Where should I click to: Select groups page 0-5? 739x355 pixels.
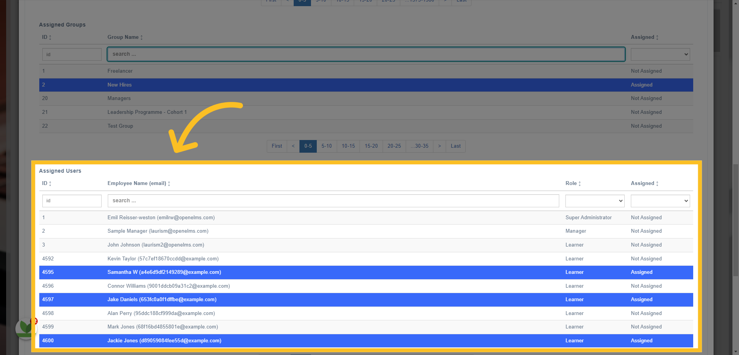click(x=308, y=146)
